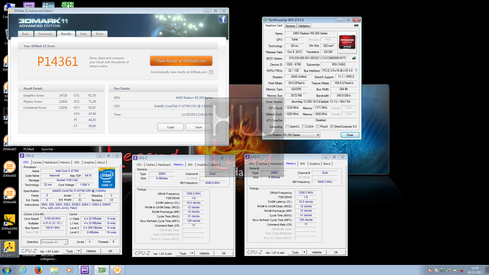
Task: Switch to 3DMark 11 via its taskbar button
Action: pyautogui.click(x=117, y=270)
